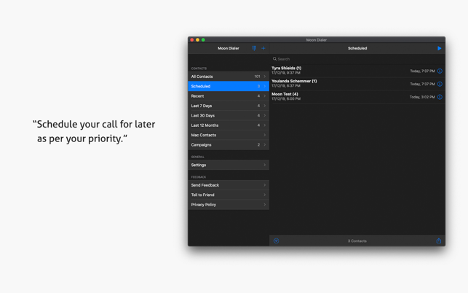Image resolution: width=468 pixels, height=293 pixels.
Task: Open info for Youlanda Schemmer
Action: tap(440, 84)
